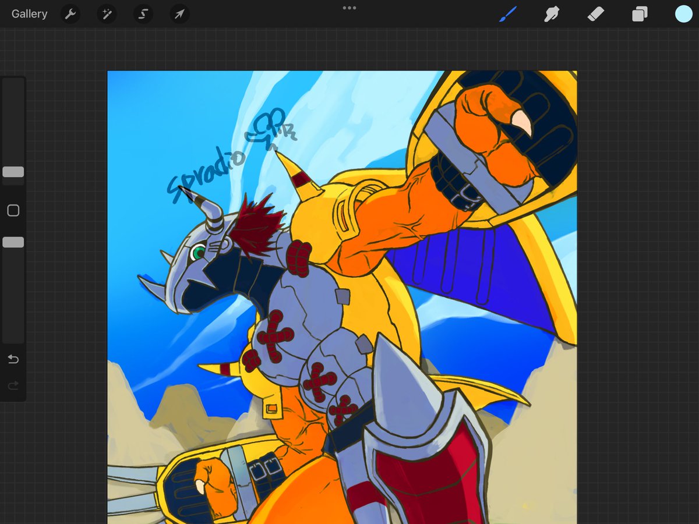Open the active color swatch

pyautogui.click(x=683, y=14)
